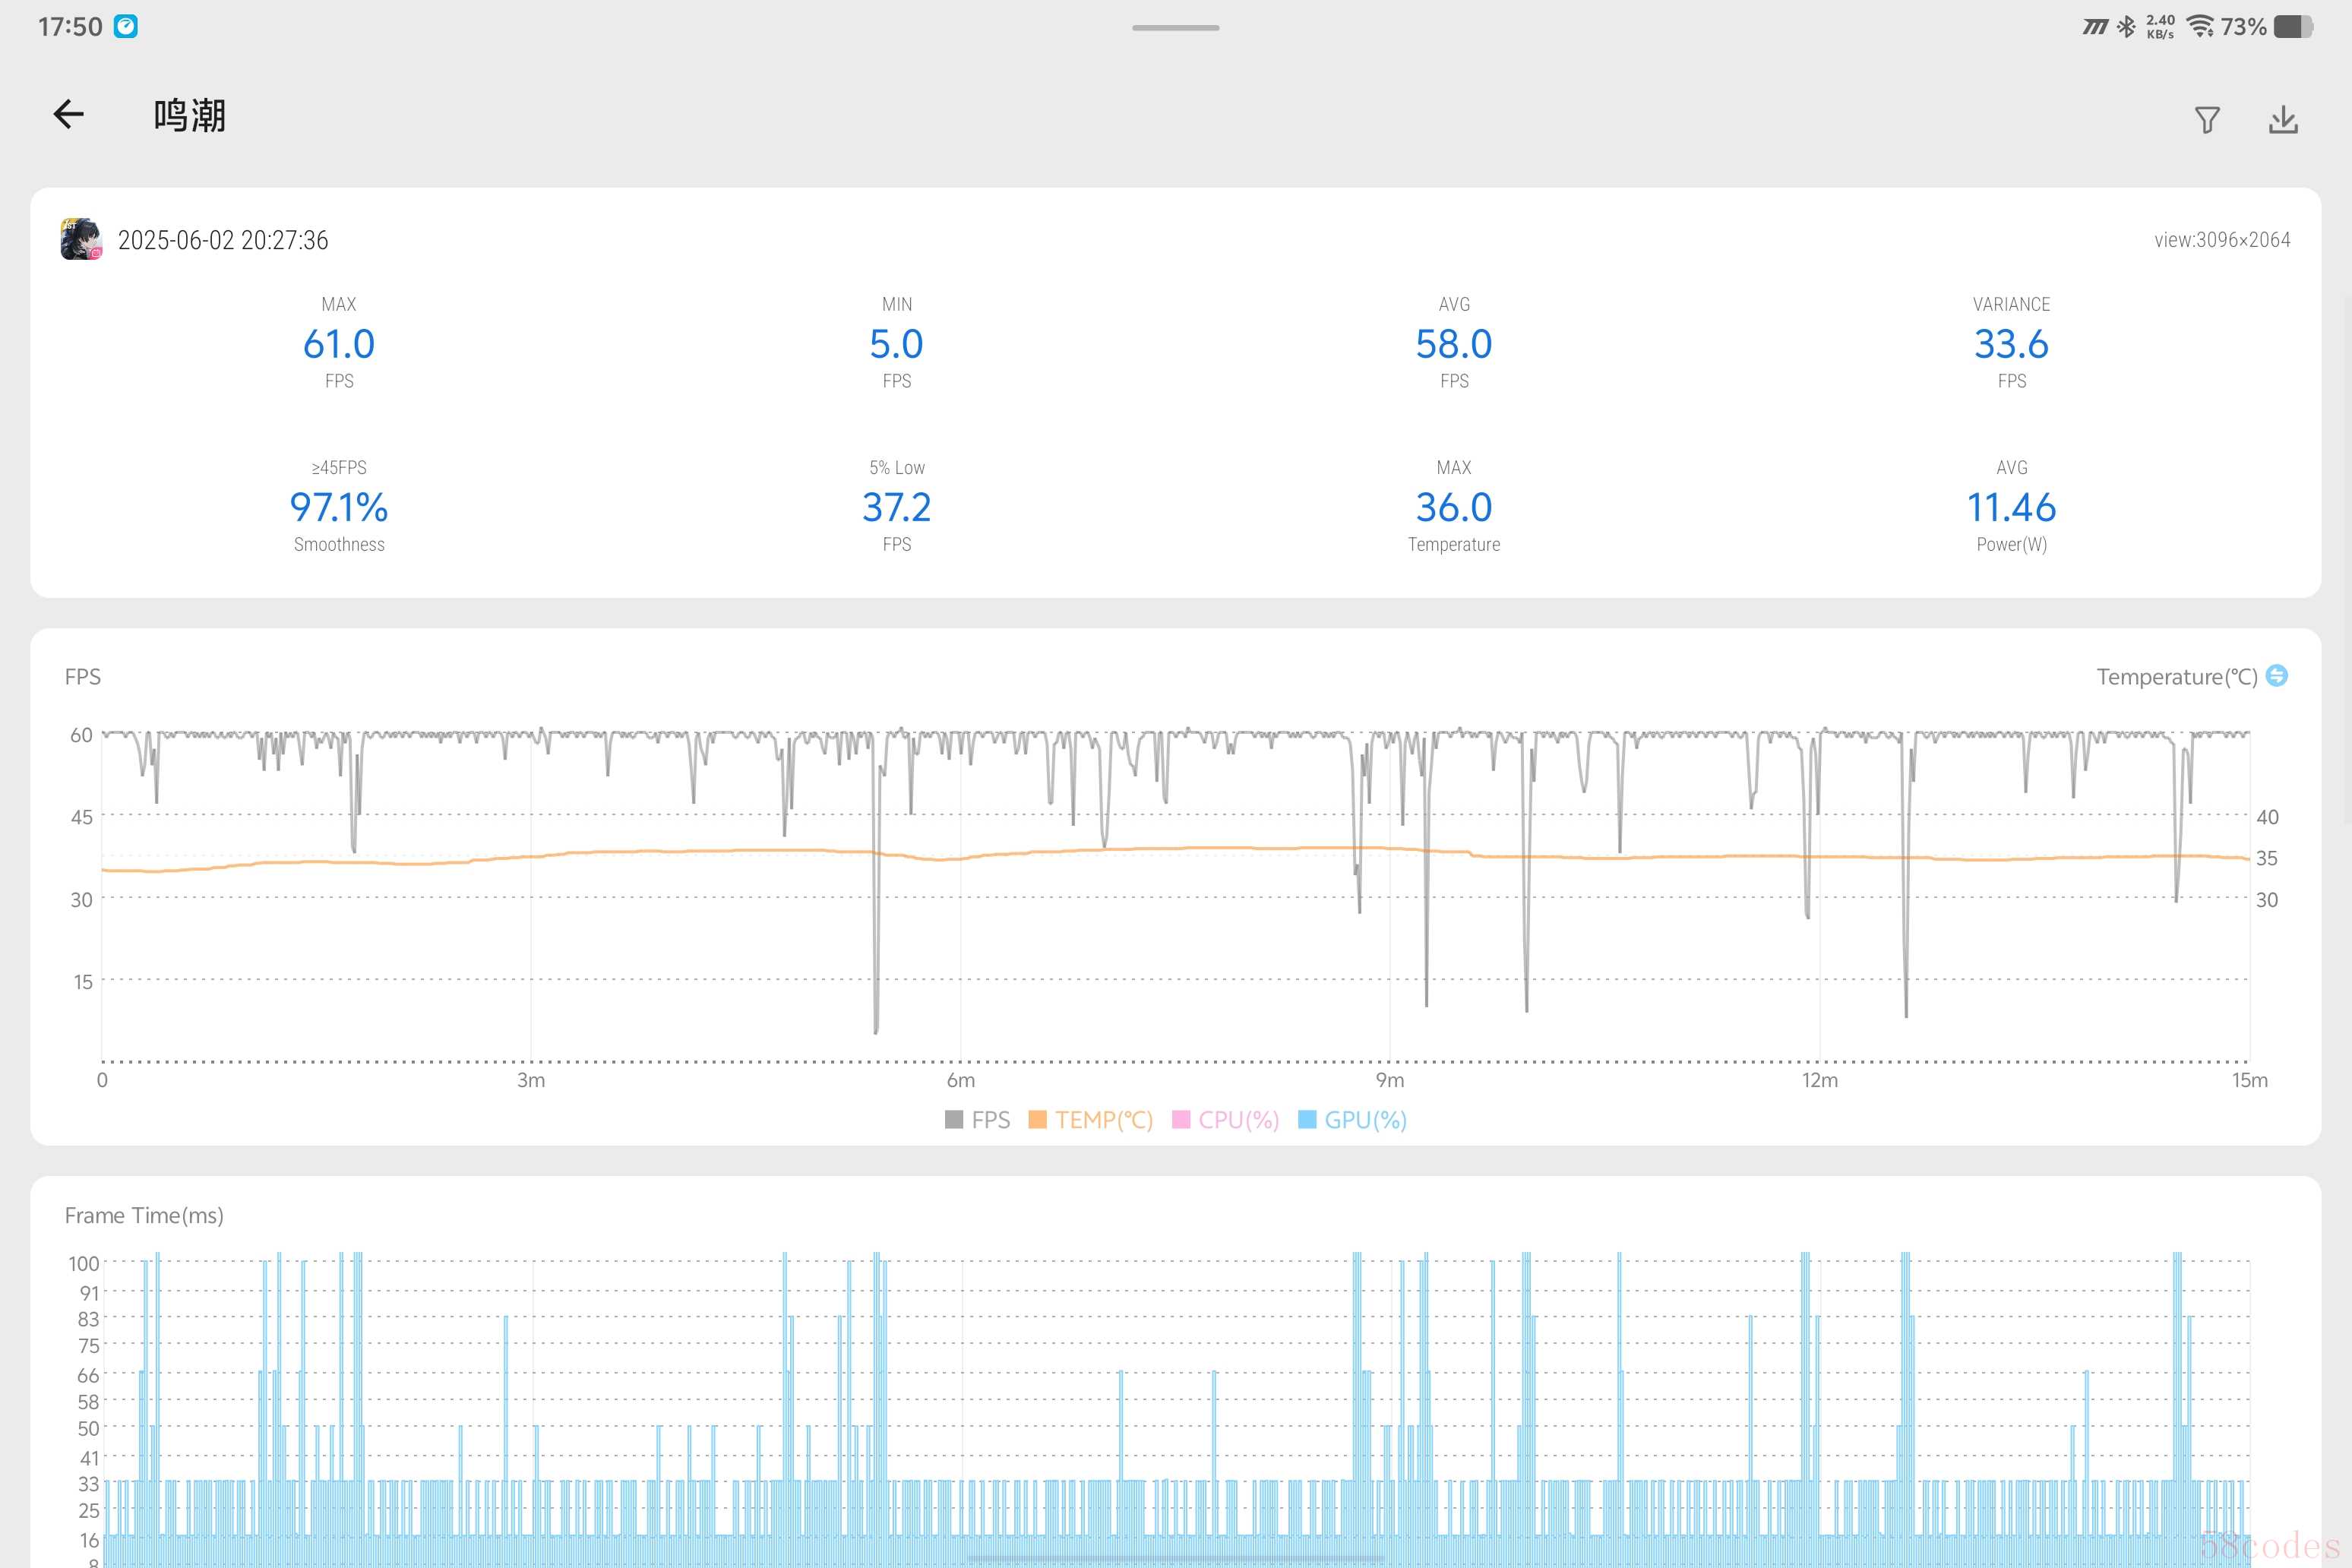Click the 鸣潮 page title

click(x=190, y=116)
